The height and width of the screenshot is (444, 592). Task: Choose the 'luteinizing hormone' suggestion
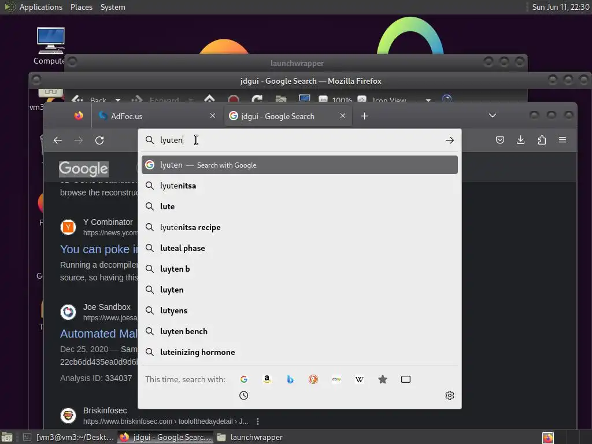click(299, 352)
